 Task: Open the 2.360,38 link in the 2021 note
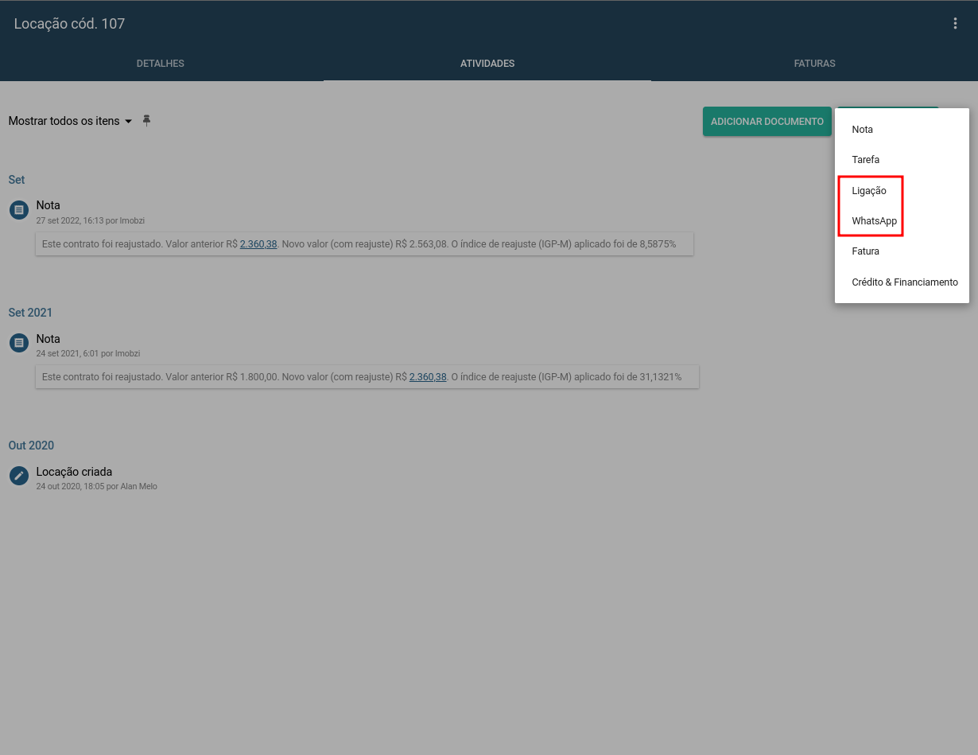point(428,377)
